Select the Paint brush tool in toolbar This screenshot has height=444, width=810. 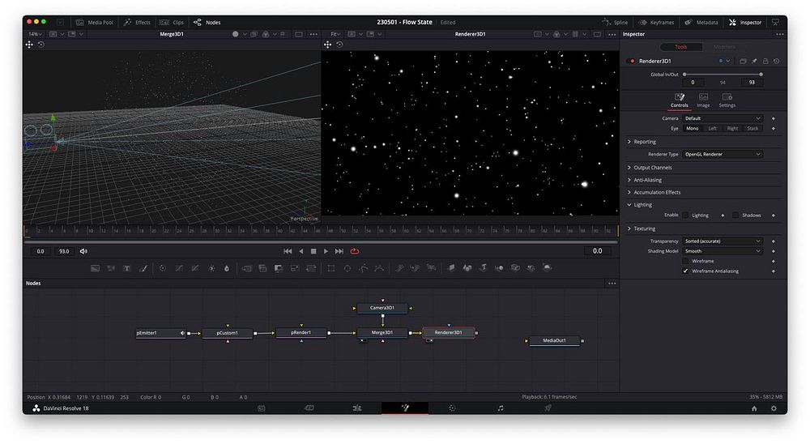click(143, 268)
